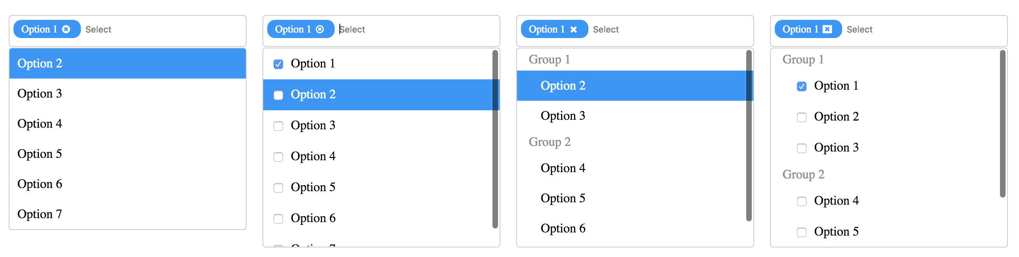This screenshot has width=1019, height=257.
Task: Select Option 3 under Group 1, third list
Action: click(563, 116)
